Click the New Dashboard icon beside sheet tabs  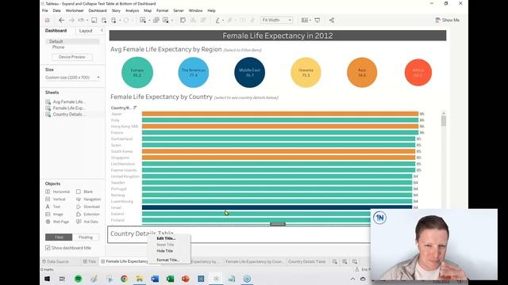[344, 261]
